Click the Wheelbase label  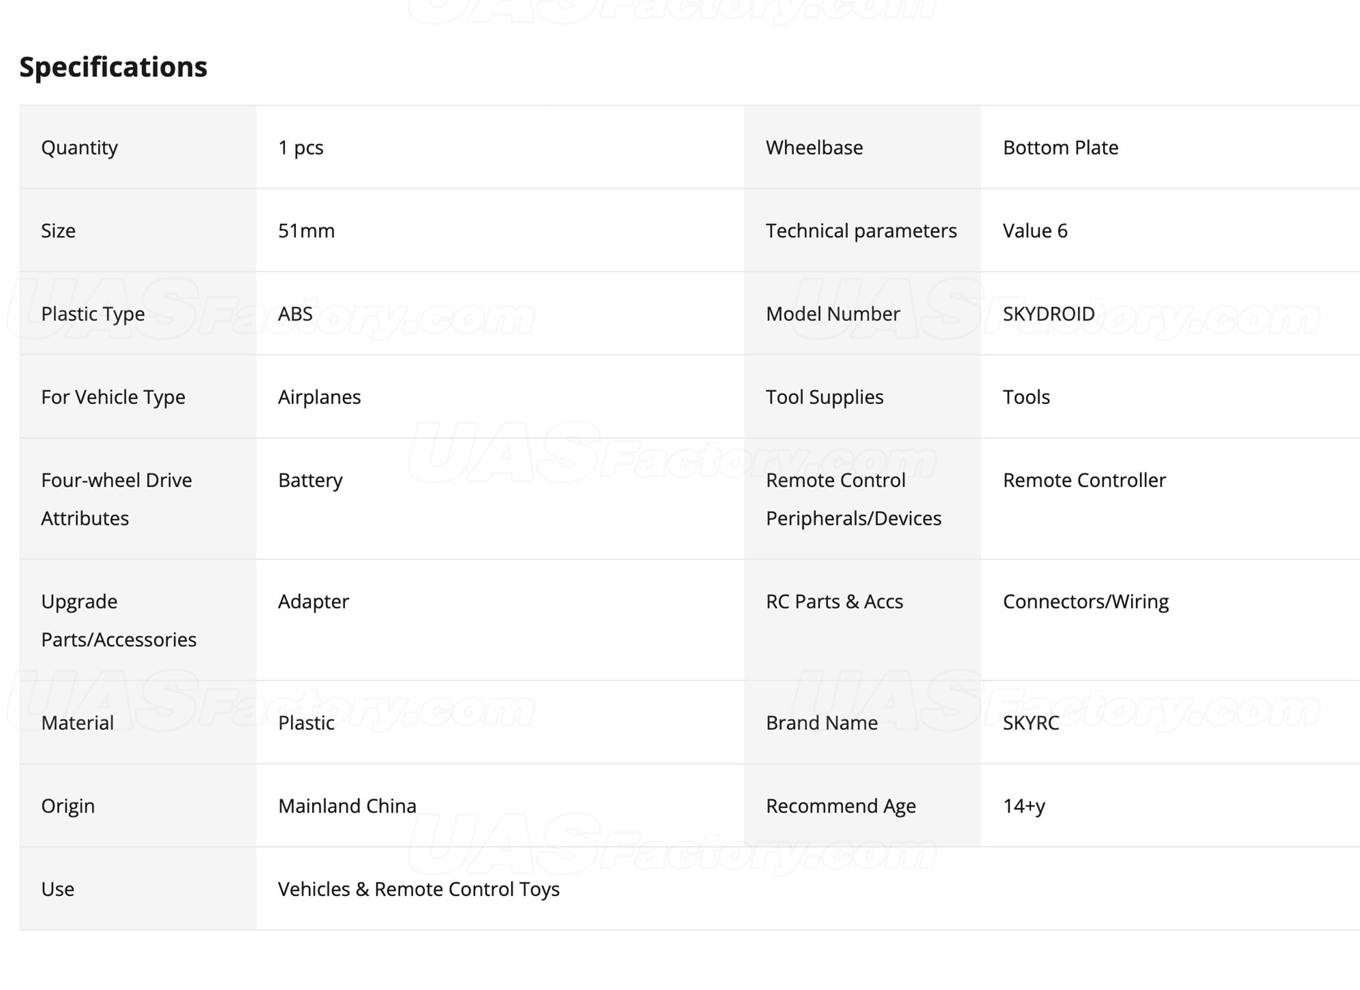click(x=814, y=147)
